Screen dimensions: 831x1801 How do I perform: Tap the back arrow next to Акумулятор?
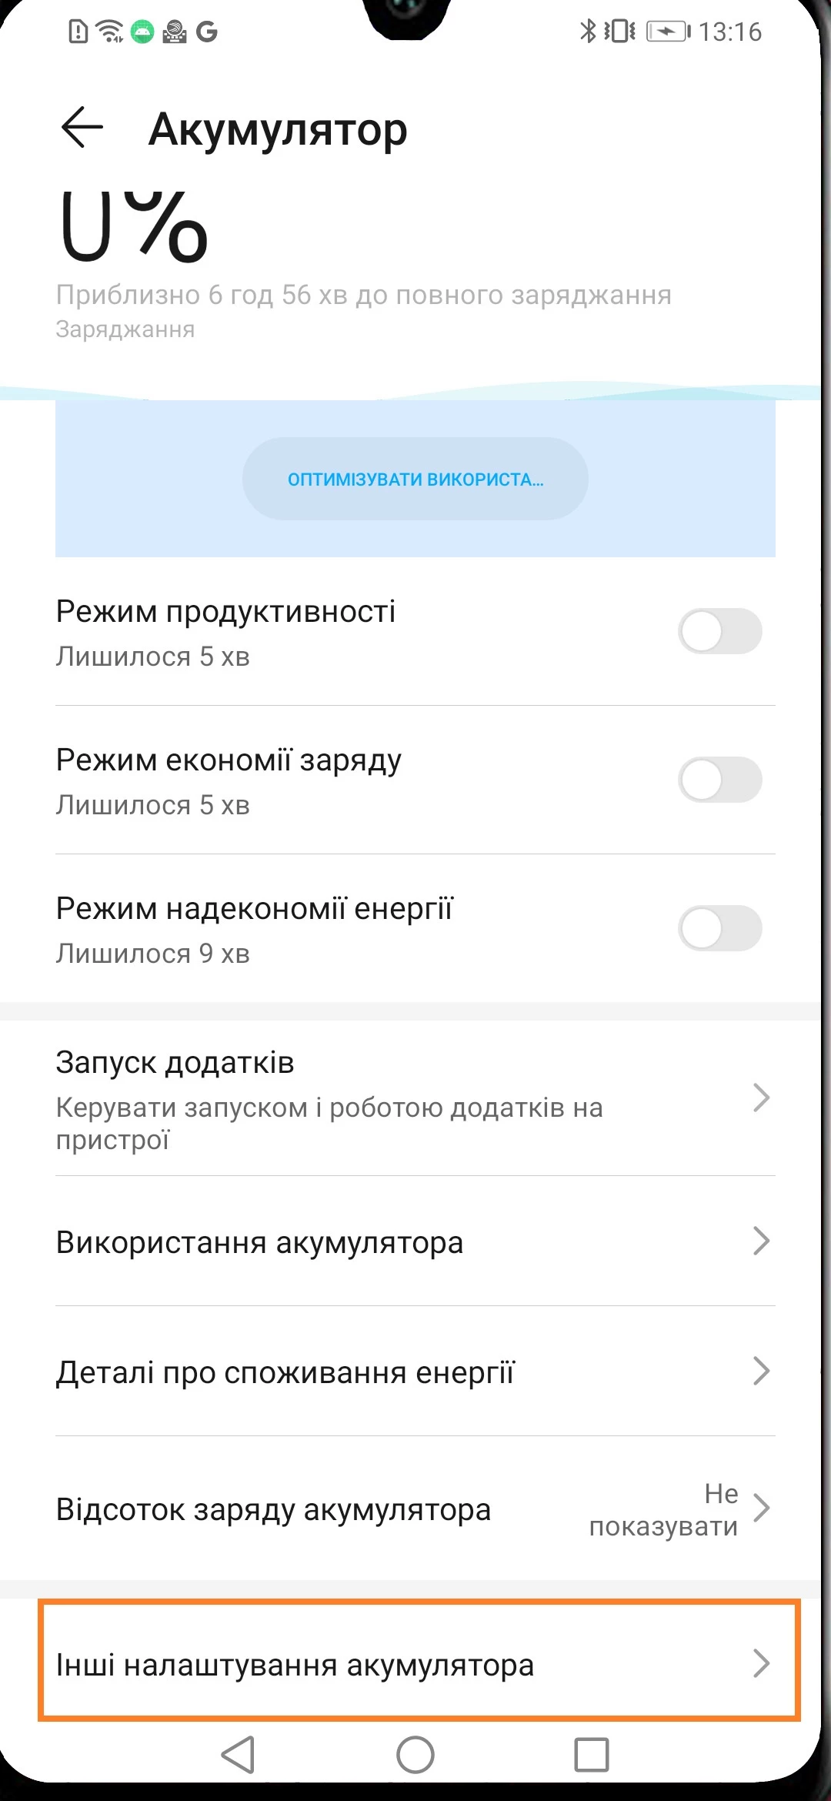(x=82, y=127)
